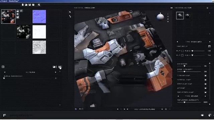The width and height of the screenshot is (214, 120).
Task: Select the blue normal map thumbnail
Action: point(39,16)
